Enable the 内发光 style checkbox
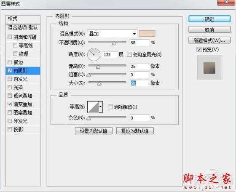 (x=10, y=79)
